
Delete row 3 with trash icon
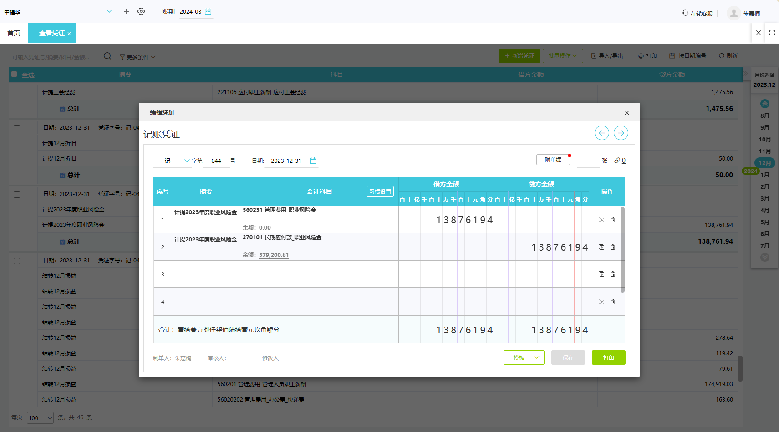point(613,274)
